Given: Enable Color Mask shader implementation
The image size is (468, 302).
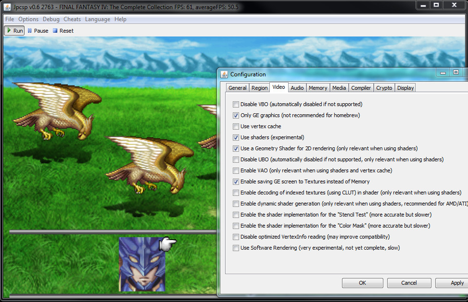Looking at the screenshot, I should click(236, 226).
